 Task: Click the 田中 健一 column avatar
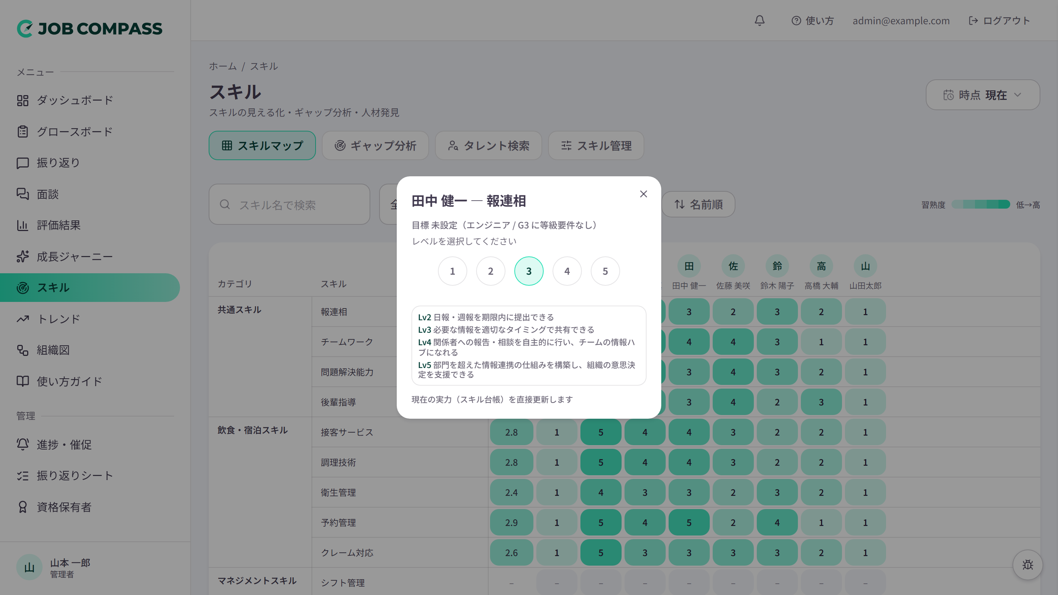(689, 266)
